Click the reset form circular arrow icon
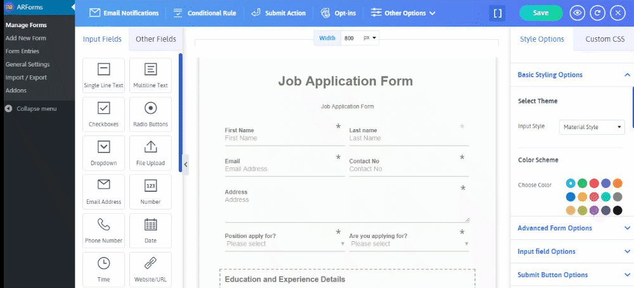 pyautogui.click(x=597, y=13)
